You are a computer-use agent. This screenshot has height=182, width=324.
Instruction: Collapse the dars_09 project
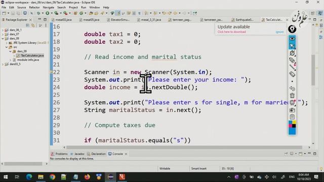[x=3, y=38]
